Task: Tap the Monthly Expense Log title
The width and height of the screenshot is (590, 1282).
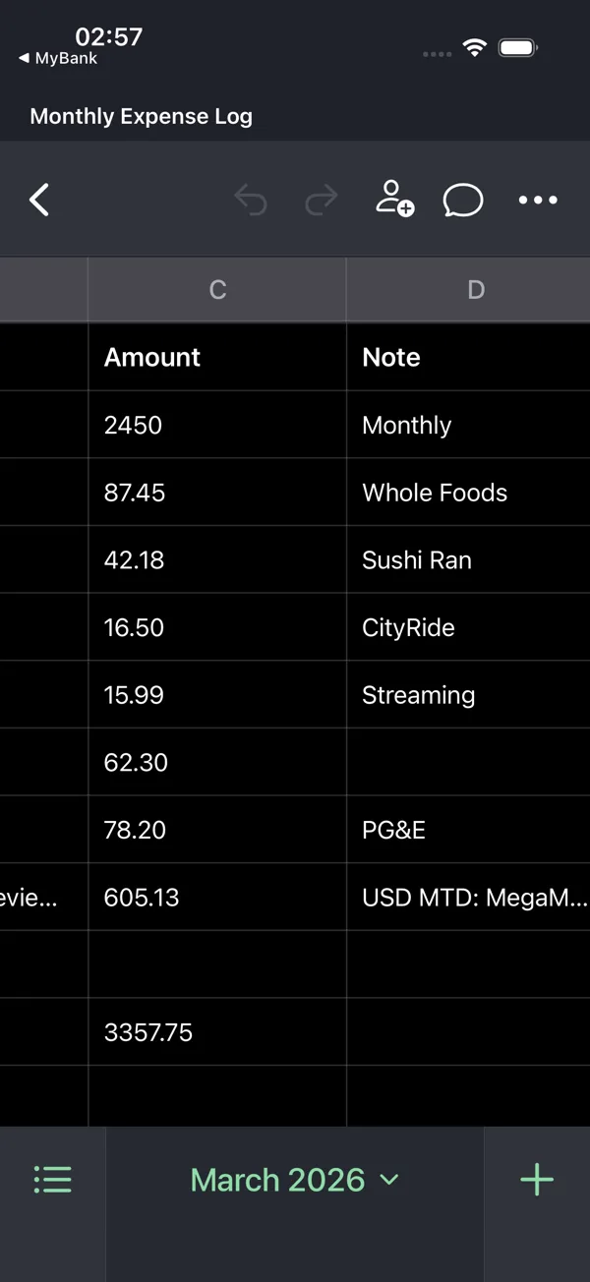Action: tap(141, 116)
